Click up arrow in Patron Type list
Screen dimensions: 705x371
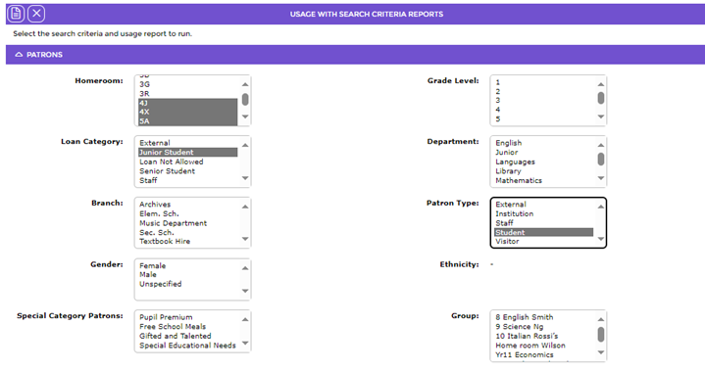point(601,207)
